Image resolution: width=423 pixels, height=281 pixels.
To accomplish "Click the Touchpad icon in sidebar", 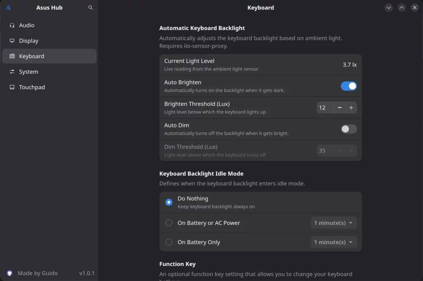I will (x=12, y=87).
